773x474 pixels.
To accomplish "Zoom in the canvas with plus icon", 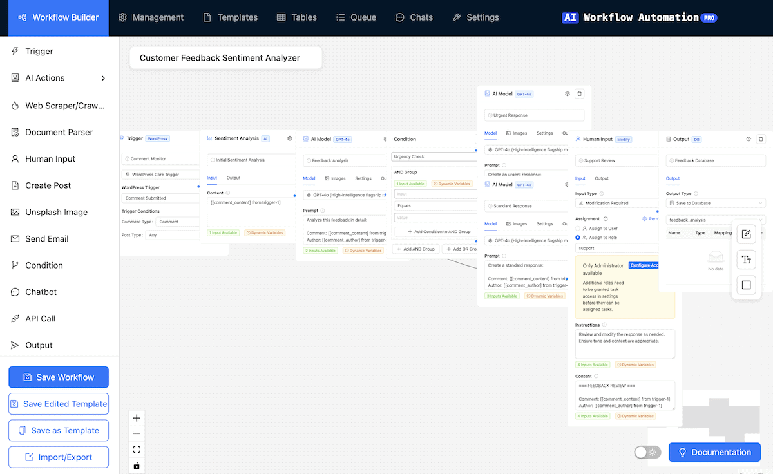I will [x=137, y=418].
